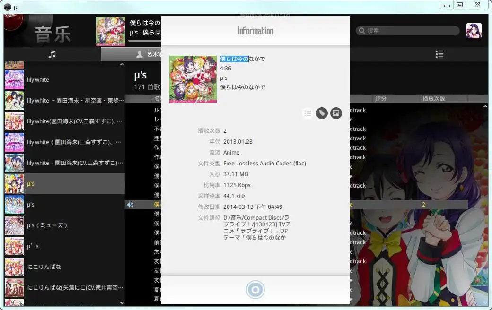492x310 pixels.
Task: Maximize the music player window
Action: click(460, 5)
